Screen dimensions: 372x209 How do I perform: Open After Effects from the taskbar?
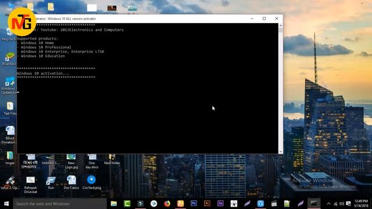coord(220,204)
